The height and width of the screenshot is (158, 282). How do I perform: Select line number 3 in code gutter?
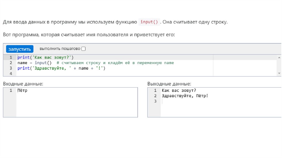pyautogui.click(x=11, y=68)
